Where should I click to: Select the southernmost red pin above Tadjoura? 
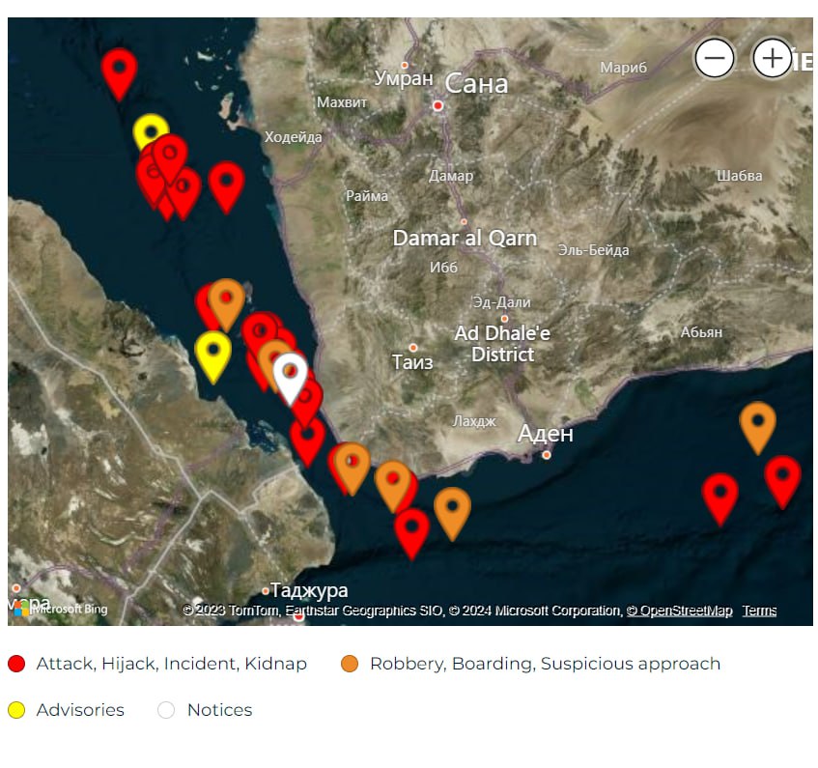point(411,529)
